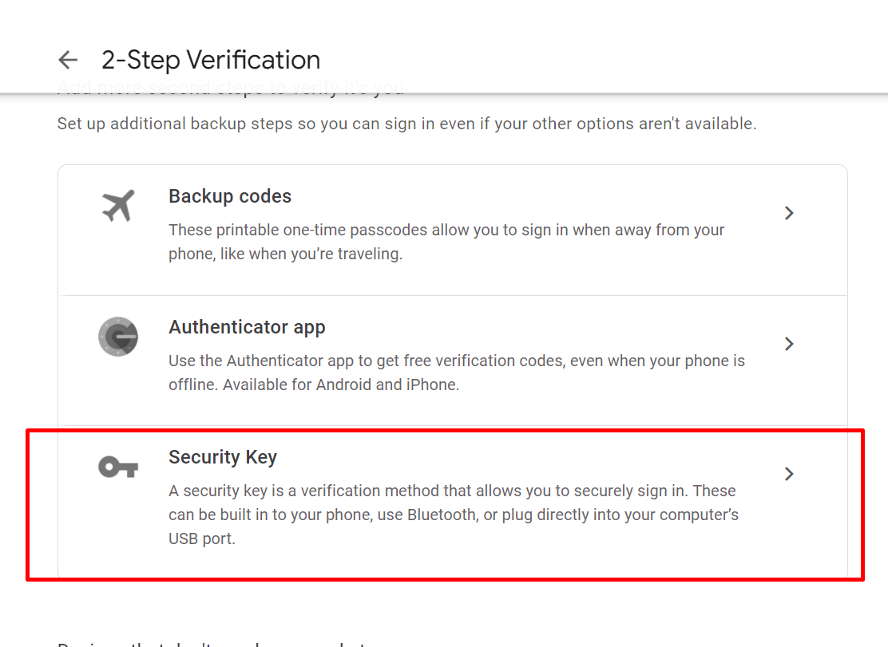Screen dimensions: 888x647
Task: Click the key icon for Security Key
Action: click(118, 467)
